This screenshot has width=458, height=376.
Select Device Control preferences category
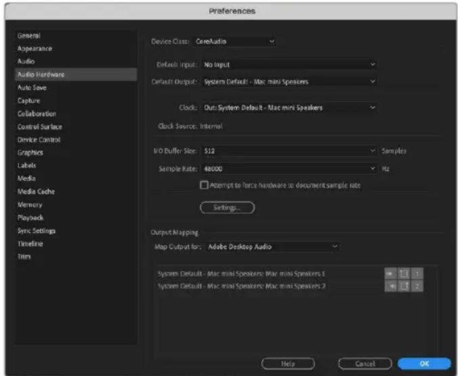click(x=76, y=139)
